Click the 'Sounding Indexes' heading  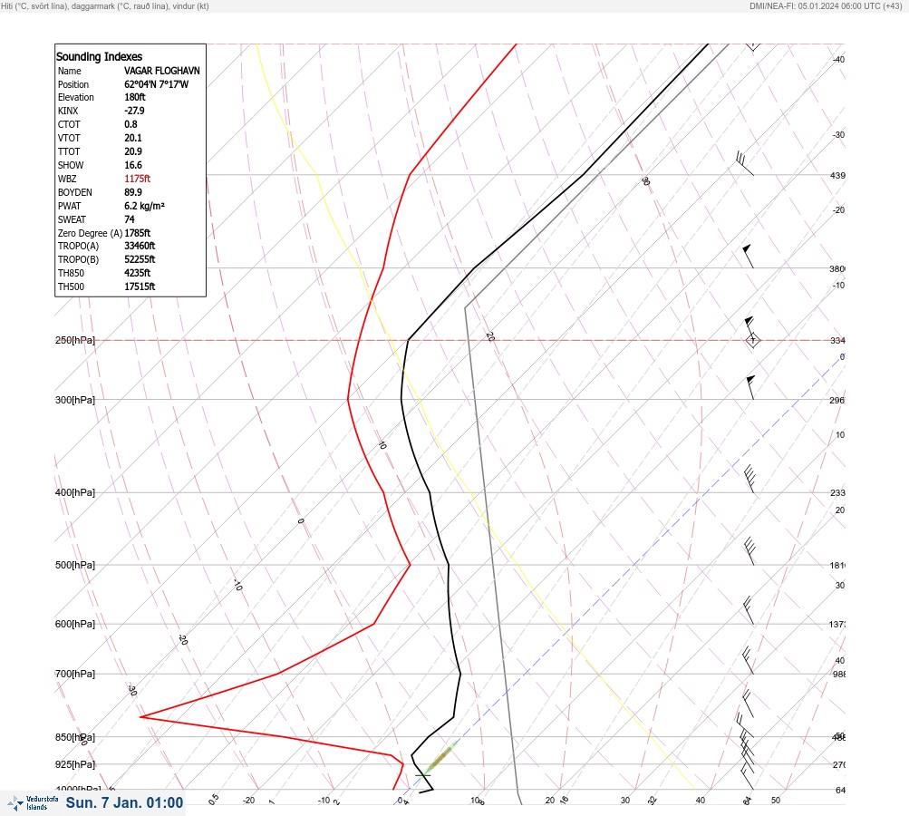99,56
